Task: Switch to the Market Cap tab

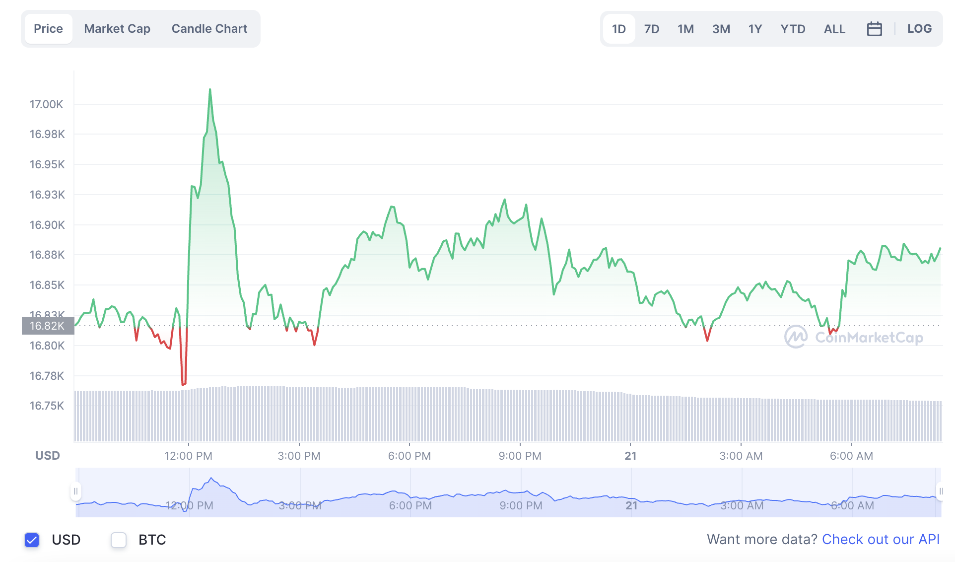Action: [x=117, y=29]
